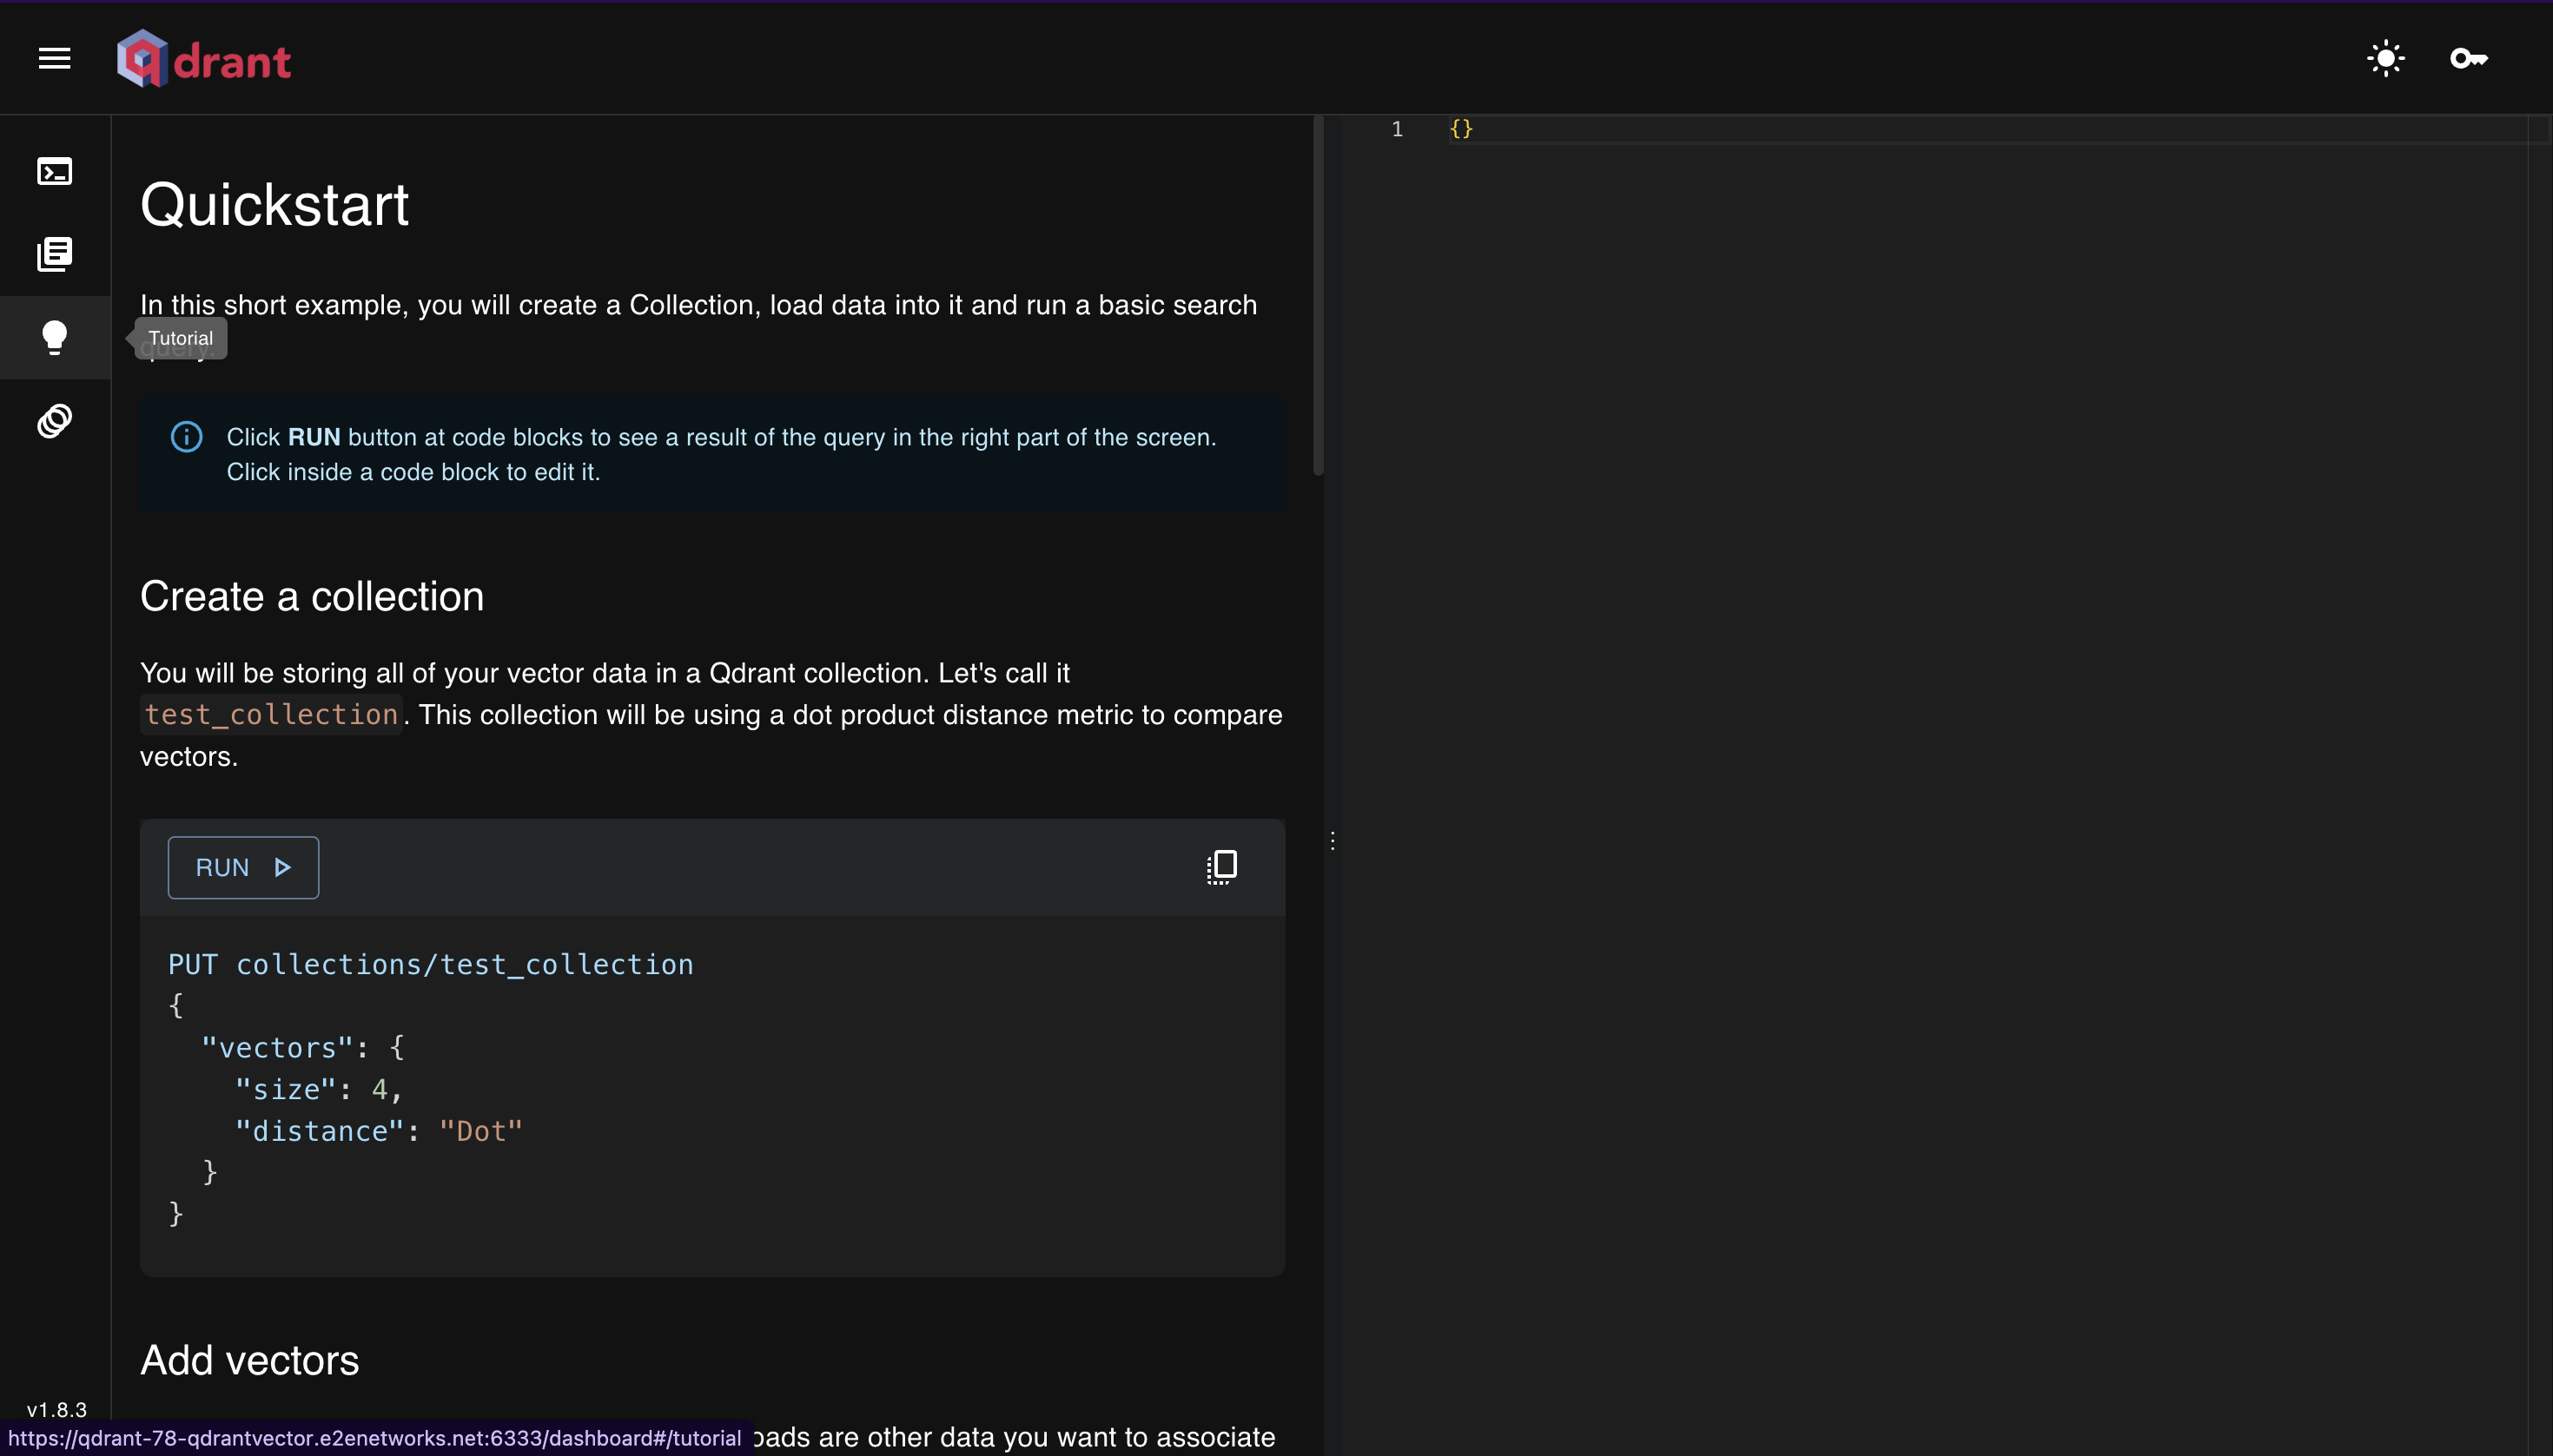This screenshot has height=1456, width=2553.
Task: Click the test_collection inline code text
Action: tap(271, 714)
